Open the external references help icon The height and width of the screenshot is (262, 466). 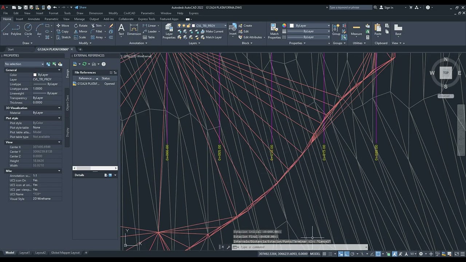pyautogui.click(x=103, y=64)
